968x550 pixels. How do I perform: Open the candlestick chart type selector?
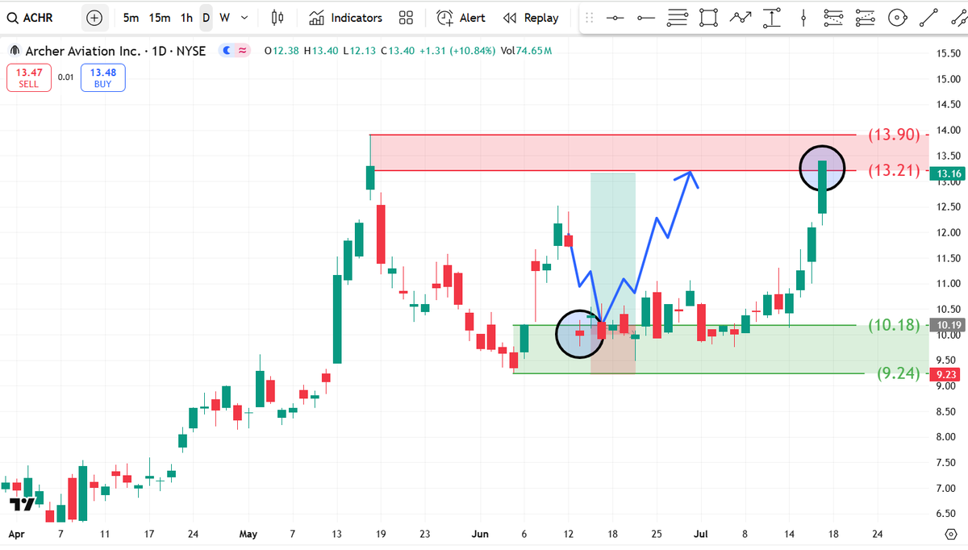pyautogui.click(x=277, y=18)
